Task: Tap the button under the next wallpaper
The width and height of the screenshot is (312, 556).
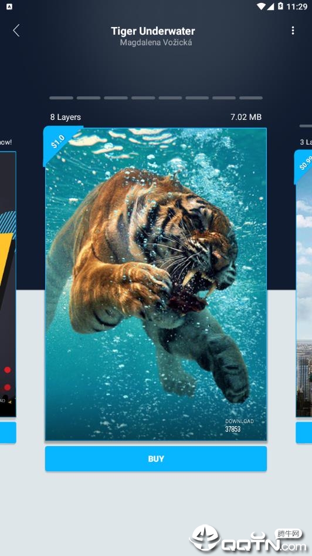Action: (x=304, y=433)
